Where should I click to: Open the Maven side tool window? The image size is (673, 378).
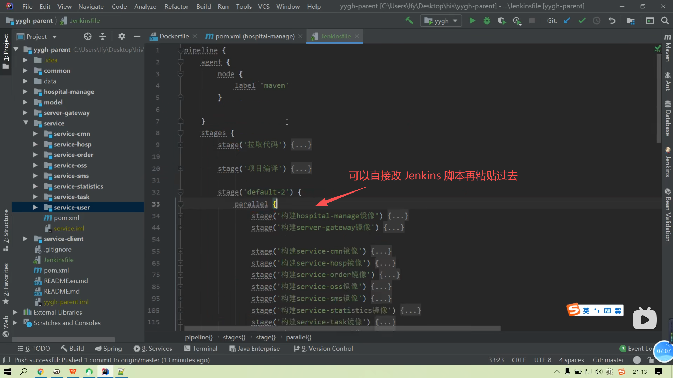(668, 48)
